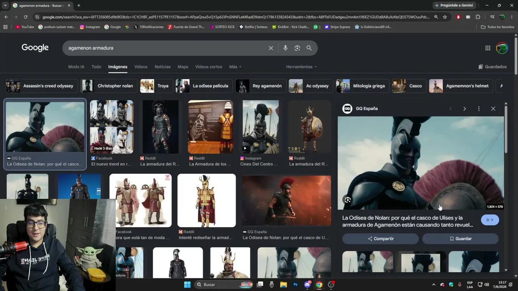518x291 pixels.
Task: Click the Google logo
Action: click(35, 48)
